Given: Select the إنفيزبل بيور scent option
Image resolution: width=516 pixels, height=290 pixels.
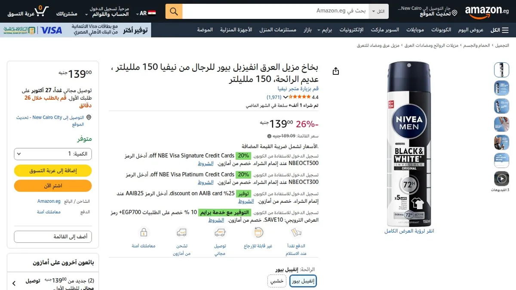Looking at the screenshot, I should 303,281.
